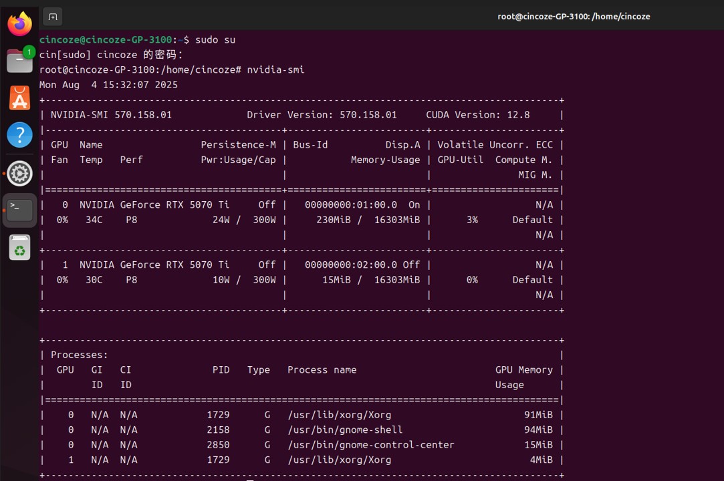
Task: Click process '/usr/bin/gnome-shell'
Action: [x=346, y=430]
